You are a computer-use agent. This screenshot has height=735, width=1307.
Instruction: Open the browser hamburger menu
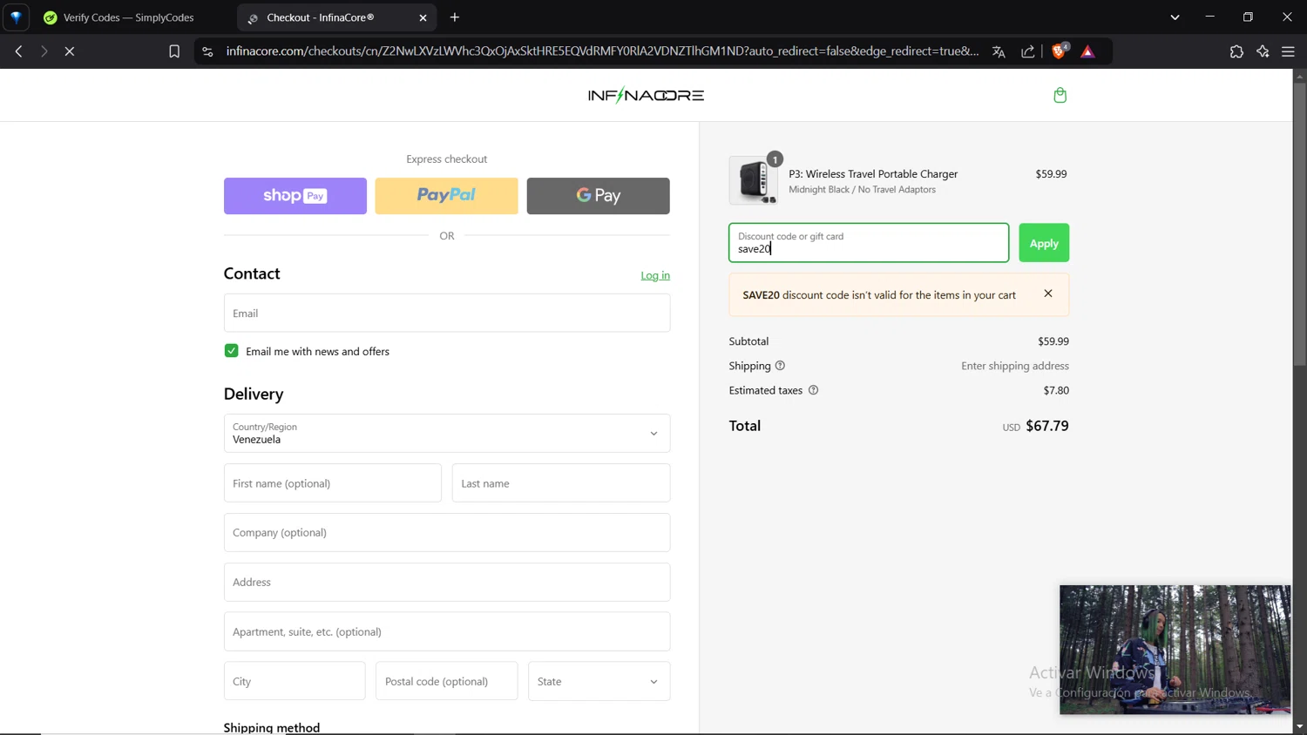[x=1288, y=51]
